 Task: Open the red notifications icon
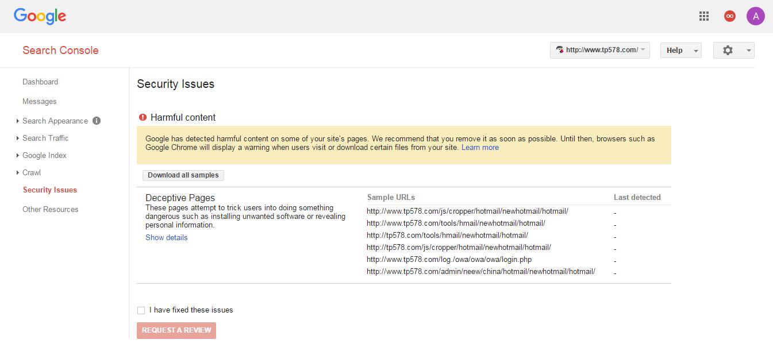[729, 16]
